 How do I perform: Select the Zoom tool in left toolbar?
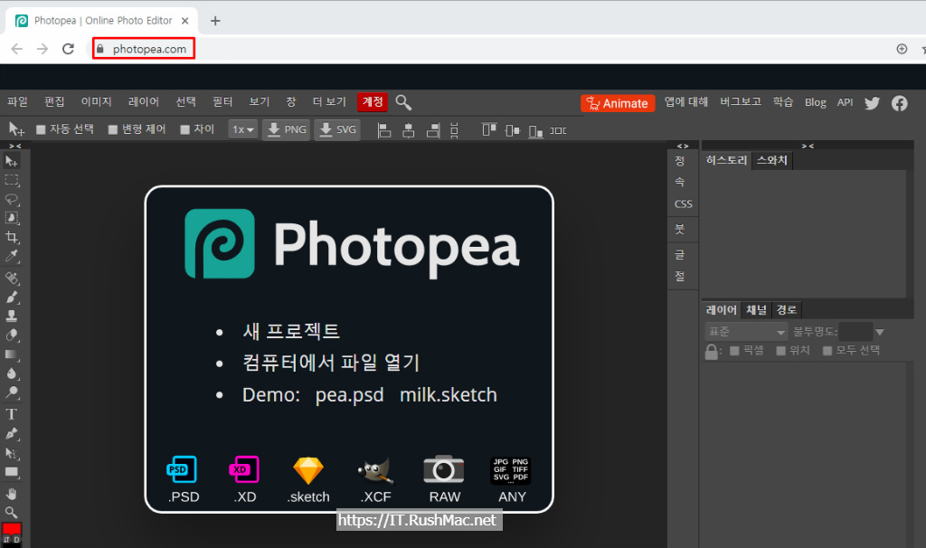[x=12, y=512]
